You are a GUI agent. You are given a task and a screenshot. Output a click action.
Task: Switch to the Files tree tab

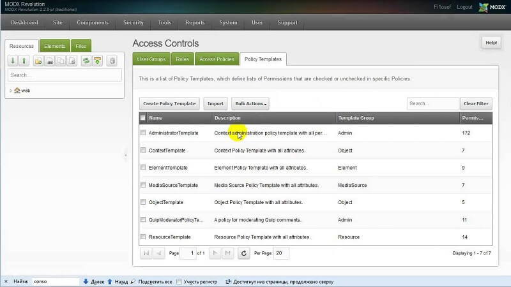click(x=81, y=46)
